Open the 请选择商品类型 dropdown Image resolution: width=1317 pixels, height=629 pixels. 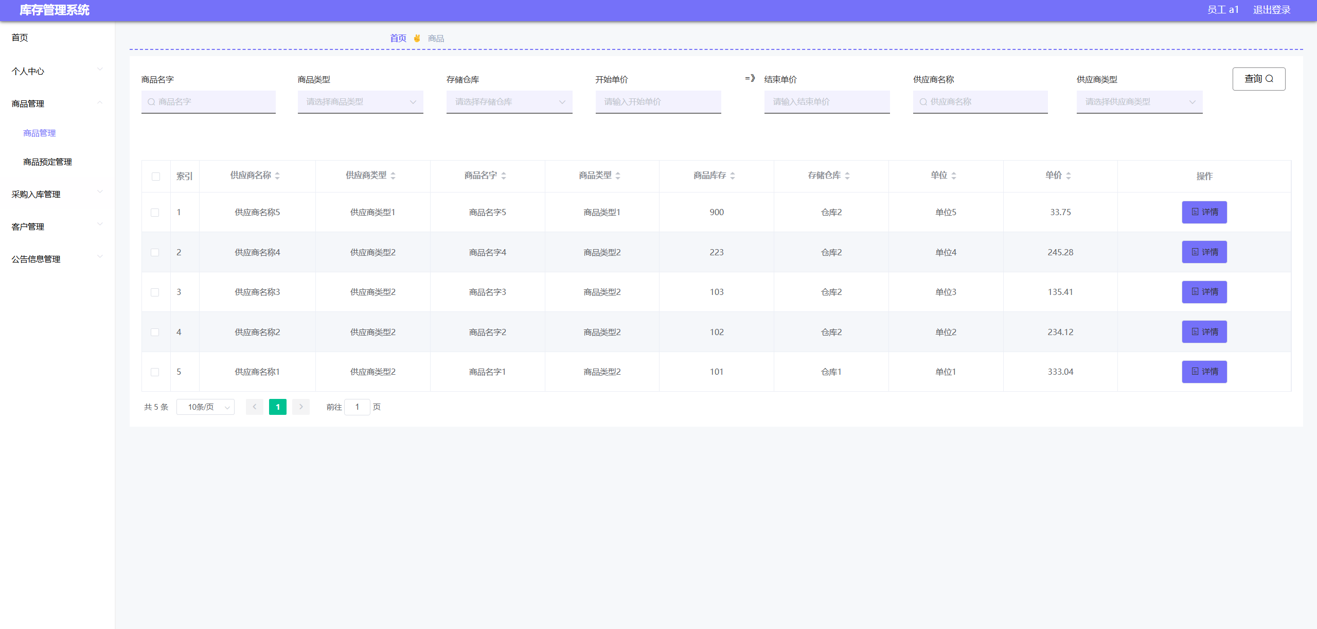360,102
